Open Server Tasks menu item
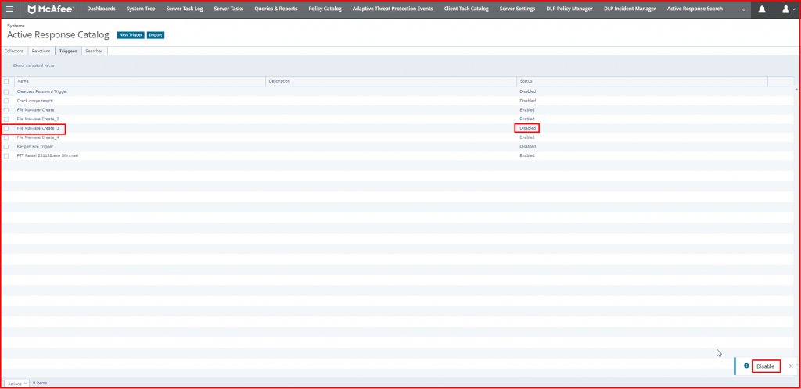The width and height of the screenshot is (801, 389). tap(228, 9)
